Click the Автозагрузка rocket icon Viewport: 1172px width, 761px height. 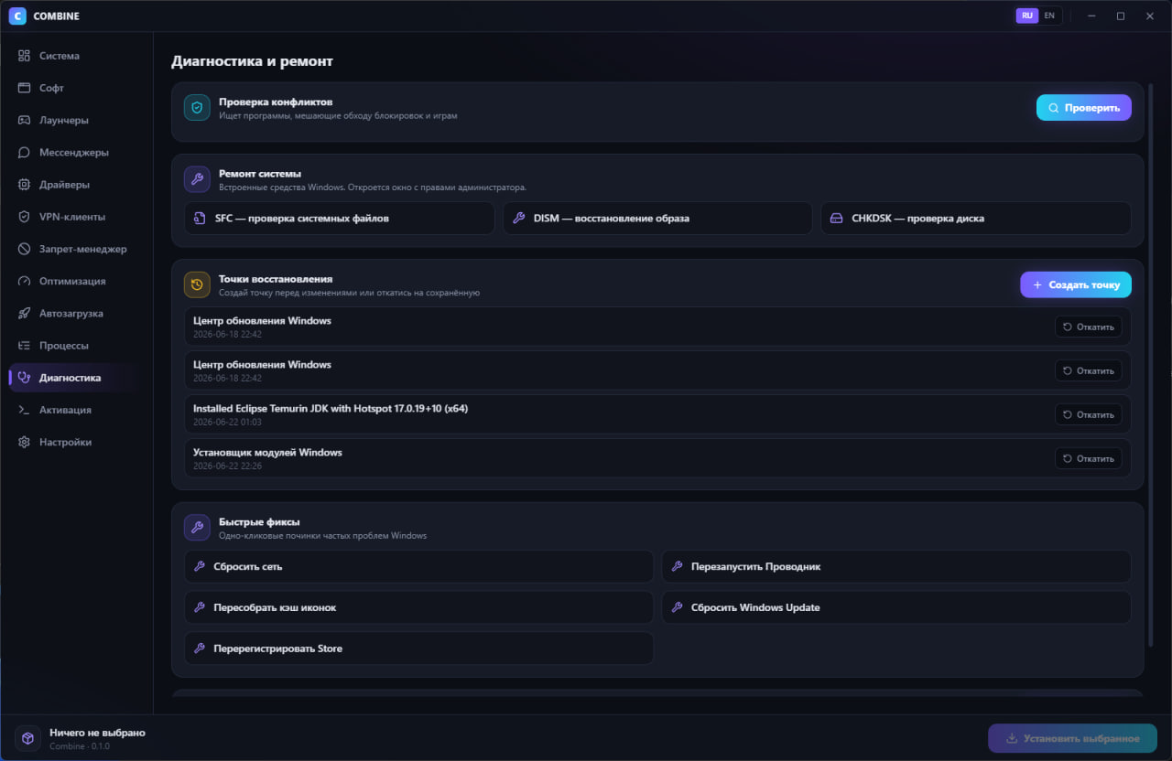[24, 313]
